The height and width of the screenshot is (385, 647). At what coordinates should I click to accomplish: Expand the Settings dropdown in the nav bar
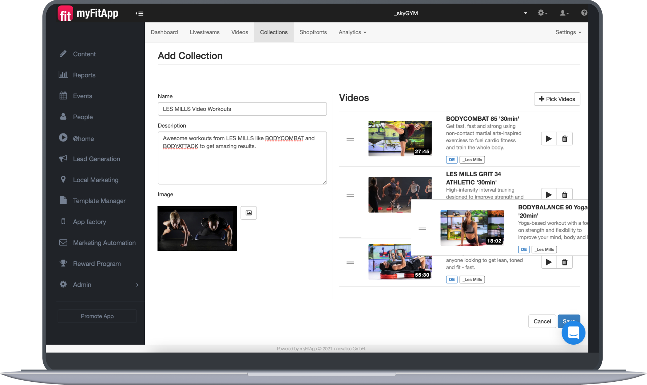point(568,32)
